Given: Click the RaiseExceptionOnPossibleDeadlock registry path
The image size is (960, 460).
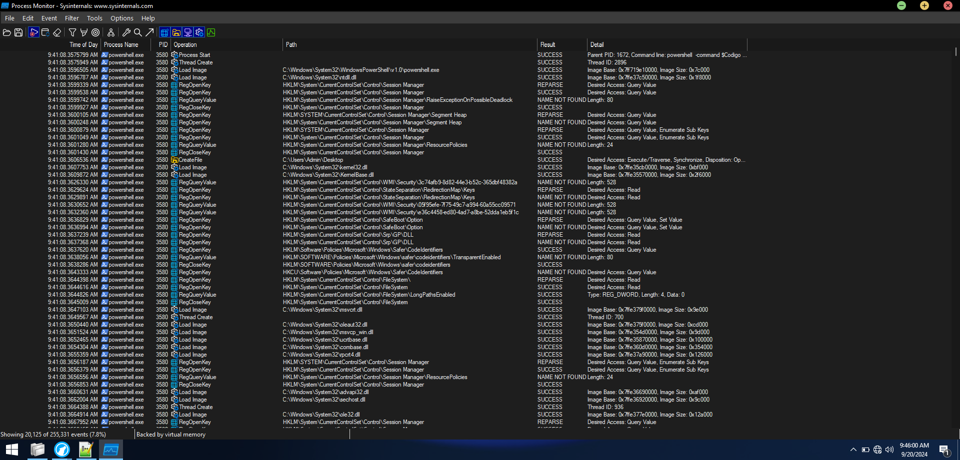Looking at the screenshot, I should (397, 100).
